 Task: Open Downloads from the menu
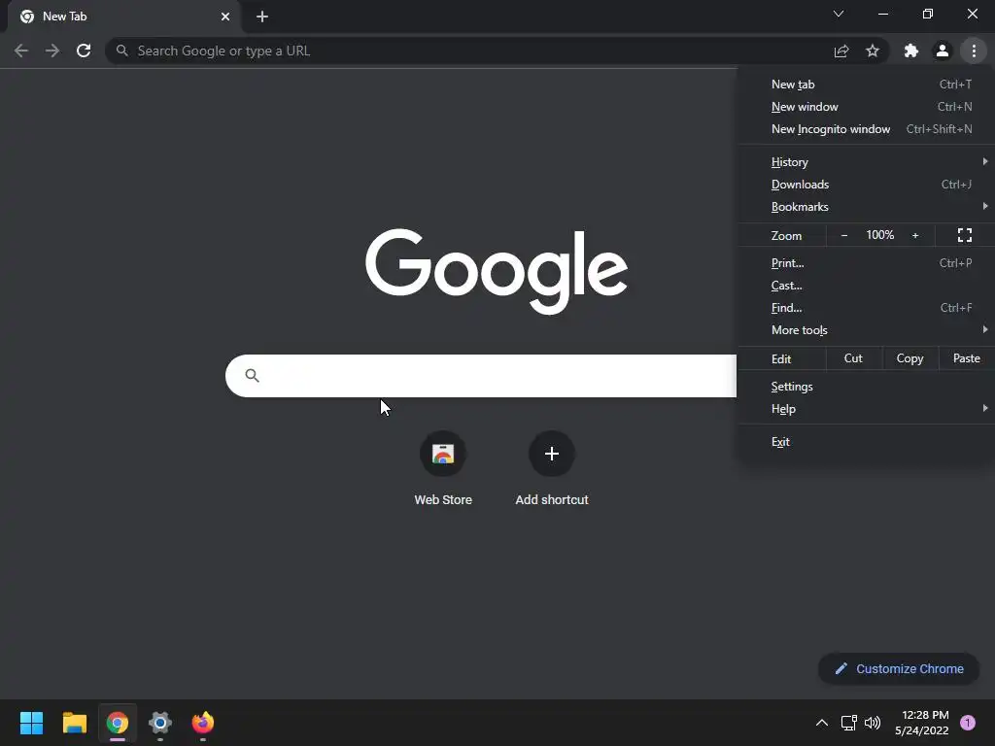click(x=866, y=185)
